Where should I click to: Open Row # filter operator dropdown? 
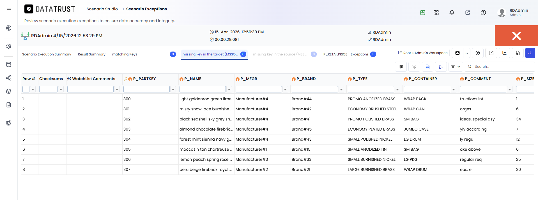click(33, 90)
